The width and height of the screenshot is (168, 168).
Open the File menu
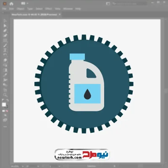[x=4, y=9]
